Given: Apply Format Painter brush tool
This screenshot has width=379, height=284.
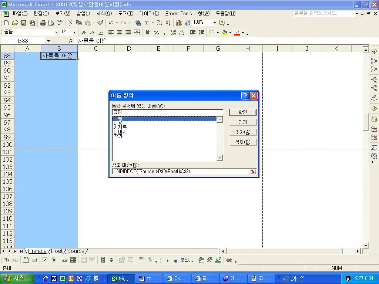Looking at the screenshot, I should coord(100,23).
